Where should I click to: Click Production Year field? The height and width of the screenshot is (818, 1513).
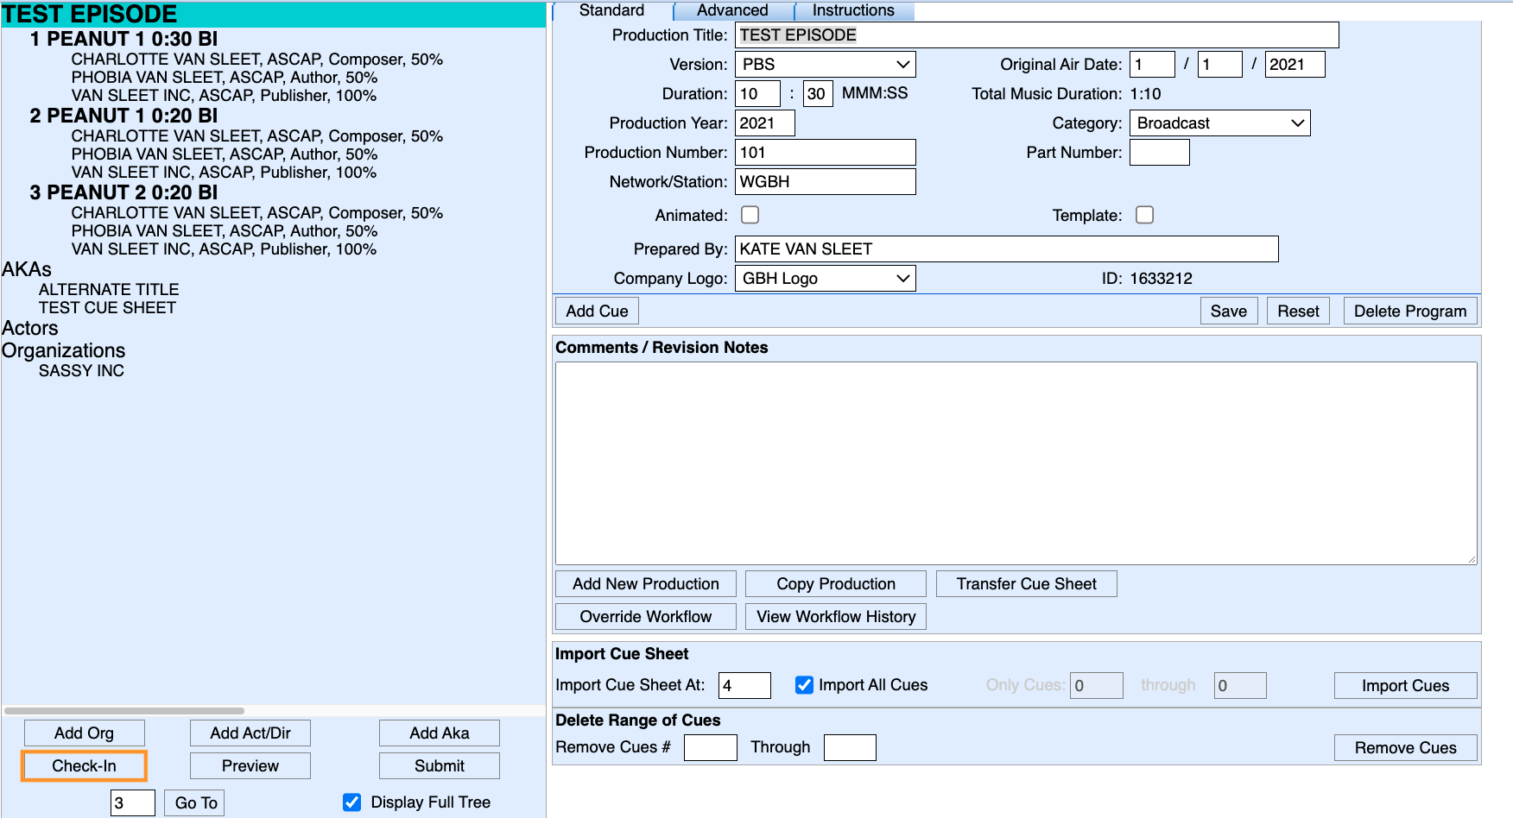tap(764, 123)
